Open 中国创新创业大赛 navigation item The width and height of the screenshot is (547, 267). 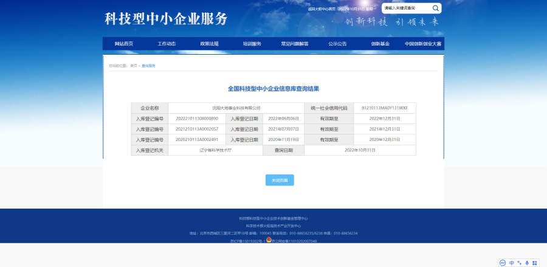point(423,44)
